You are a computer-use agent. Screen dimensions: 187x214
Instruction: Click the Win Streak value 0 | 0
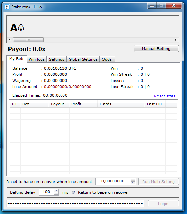145,74
